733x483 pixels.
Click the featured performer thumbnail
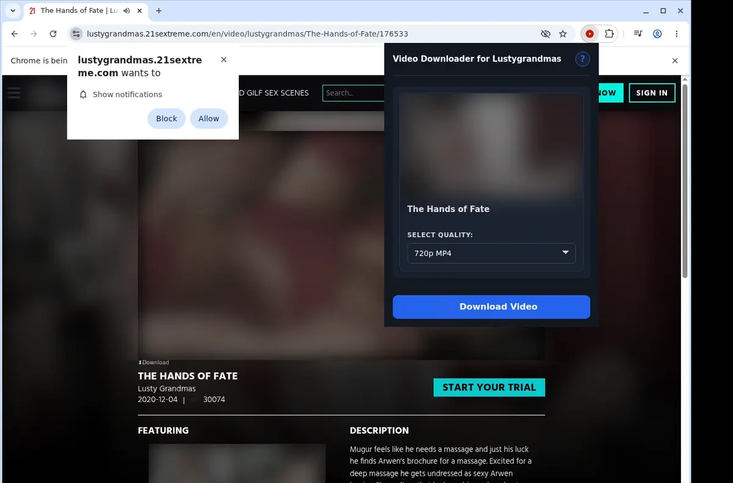pos(237,463)
